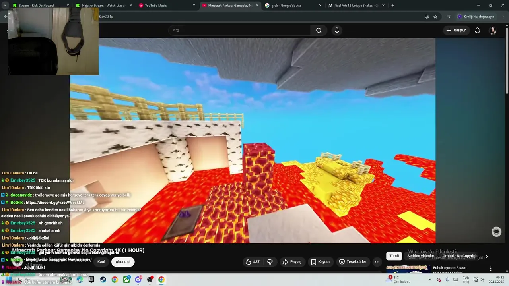Switch to Pixel Art: 12 Unique Snakes tab
The width and height of the screenshot is (509, 286).
coord(357,6)
